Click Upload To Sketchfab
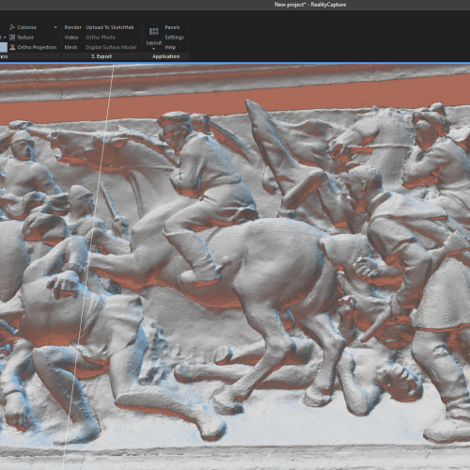The width and height of the screenshot is (470, 470). tap(110, 27)
